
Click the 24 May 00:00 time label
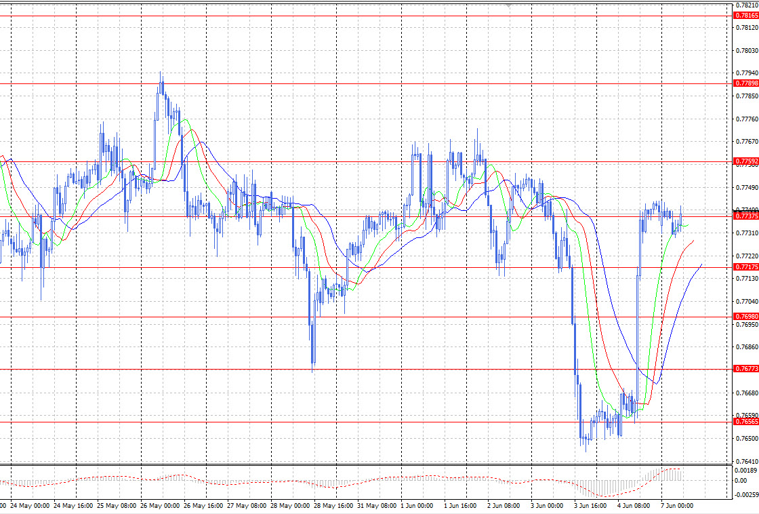pyautogui.click(x=30, y=506)
